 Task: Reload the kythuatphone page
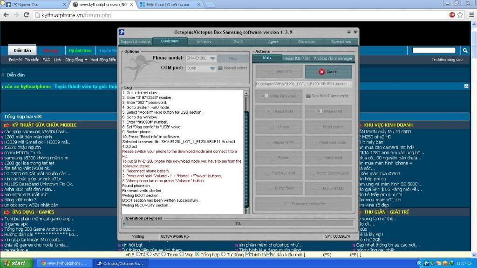click(x=26, y=15)
